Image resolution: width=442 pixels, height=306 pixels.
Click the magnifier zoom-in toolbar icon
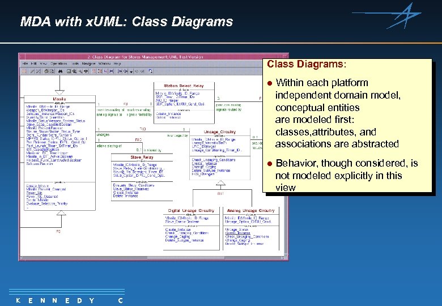coord(74,71)
